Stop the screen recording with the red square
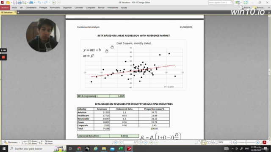The image size is (271, 152). tap(3, 57)
